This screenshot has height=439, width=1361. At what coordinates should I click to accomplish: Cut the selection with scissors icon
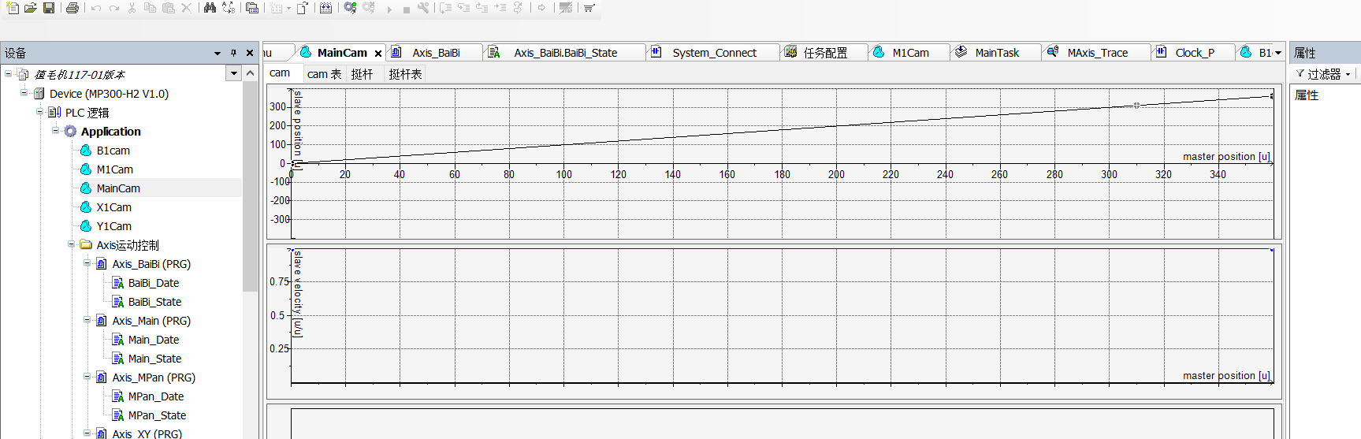click(132, 8)
